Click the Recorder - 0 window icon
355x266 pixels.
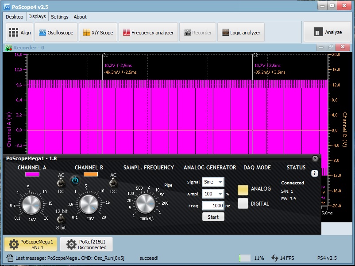[x=8, y=48]
